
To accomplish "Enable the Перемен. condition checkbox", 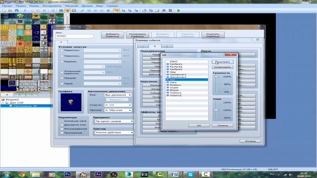I will pyautogui.click(x=62, y=61).
